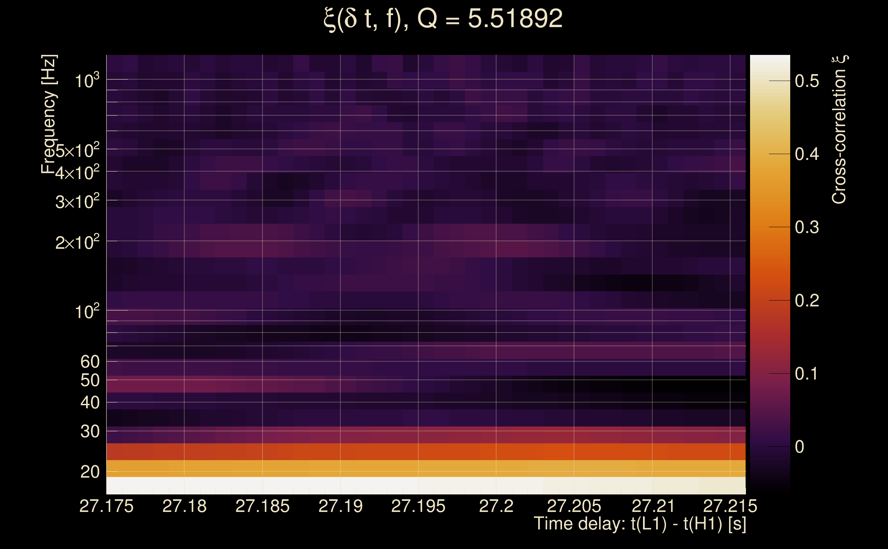Click the 0 tick label on colorbar

point(799,447)
